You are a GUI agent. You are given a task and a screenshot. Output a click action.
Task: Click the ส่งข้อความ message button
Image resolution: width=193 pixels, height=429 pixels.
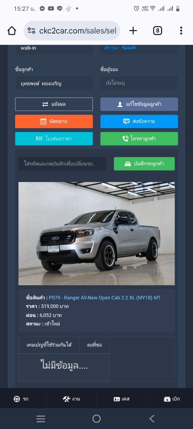pyautogui.click(x=139, y=121)
